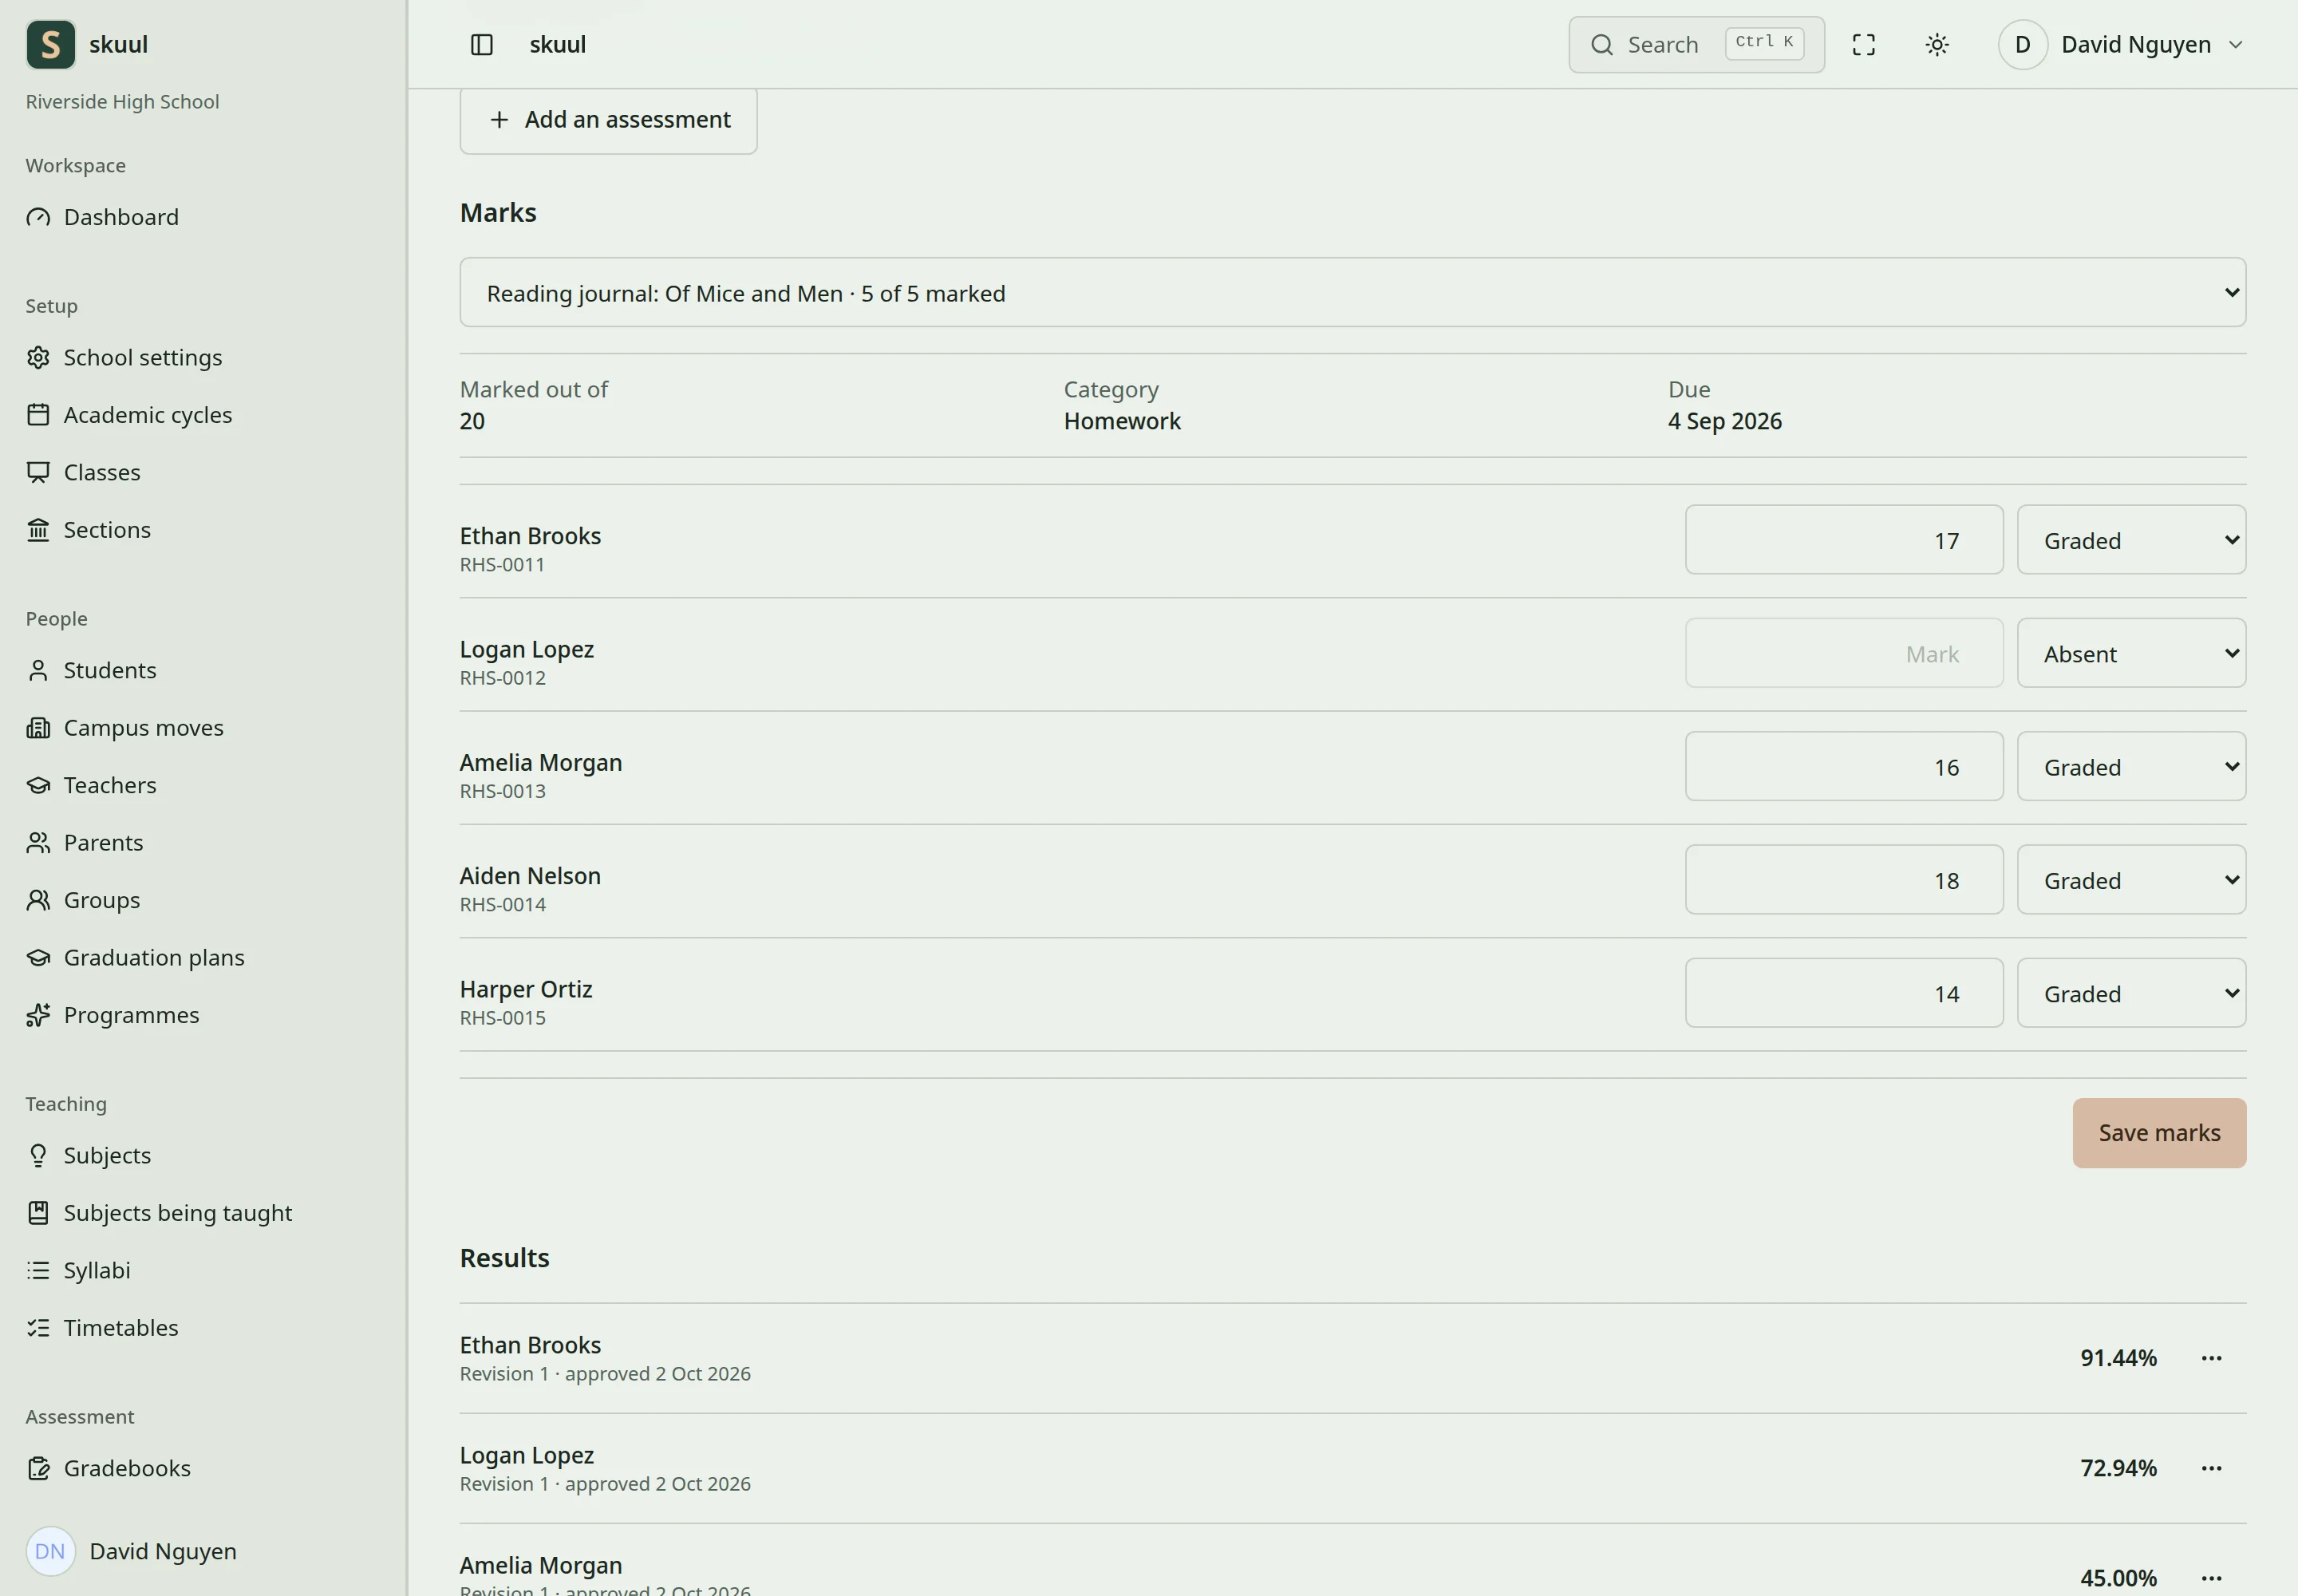Click David Nguyen profile at sidebar bottom
This screenshot has width=2298, height=1596.
click(x=132, y=1551)
